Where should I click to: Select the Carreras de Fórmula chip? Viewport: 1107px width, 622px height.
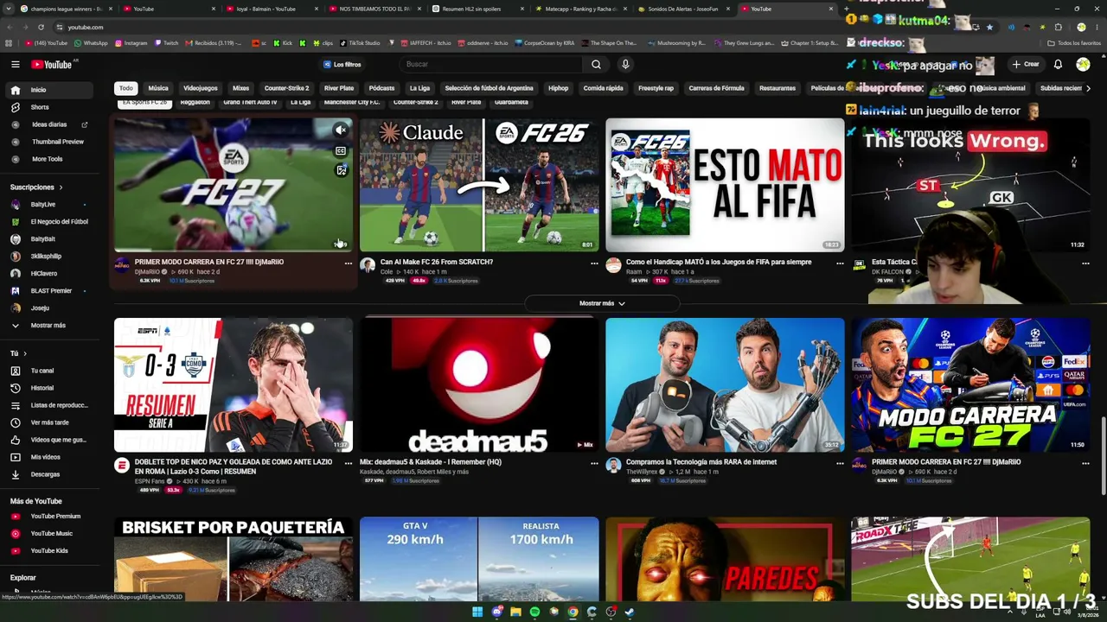(x=716, y=88)
